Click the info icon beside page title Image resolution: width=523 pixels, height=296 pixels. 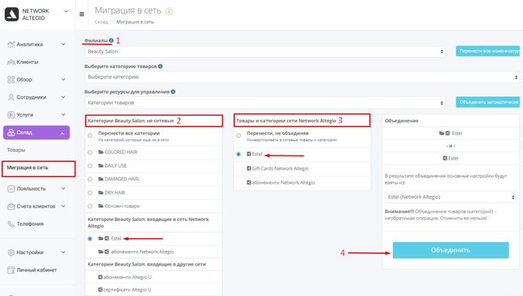tap(169, 11)
